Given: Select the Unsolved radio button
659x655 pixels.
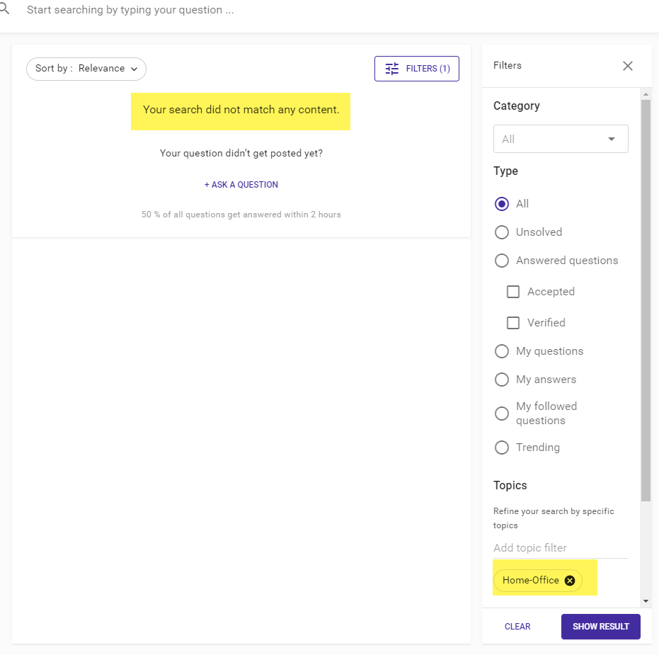Looking at the screenshot, I should point(502,232).
